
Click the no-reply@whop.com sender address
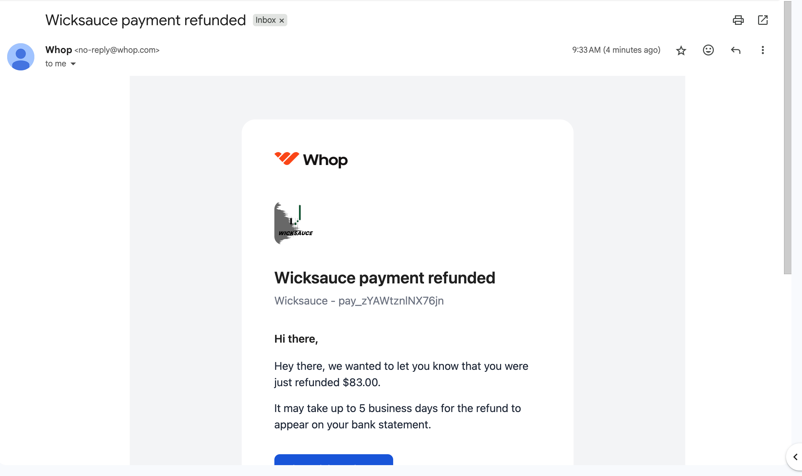[117, 50]
